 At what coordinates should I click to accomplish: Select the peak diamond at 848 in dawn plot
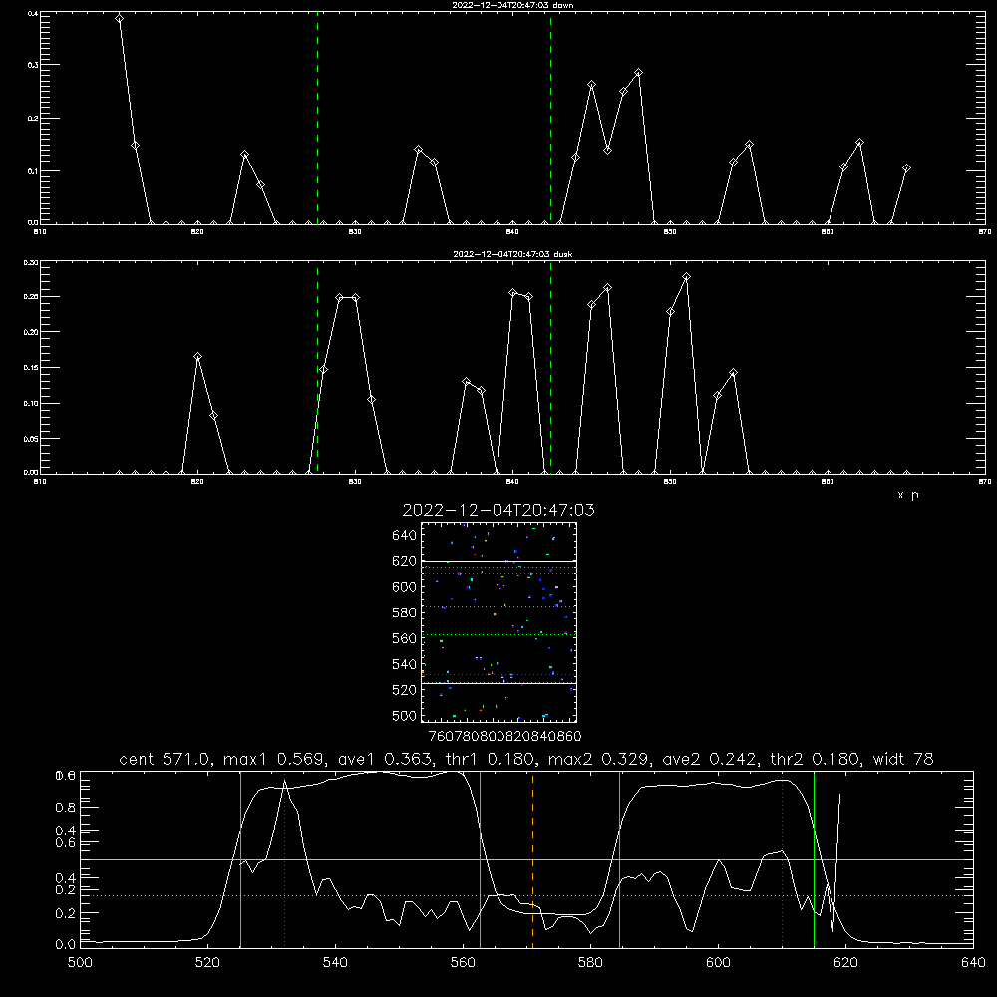coord(638,73)
